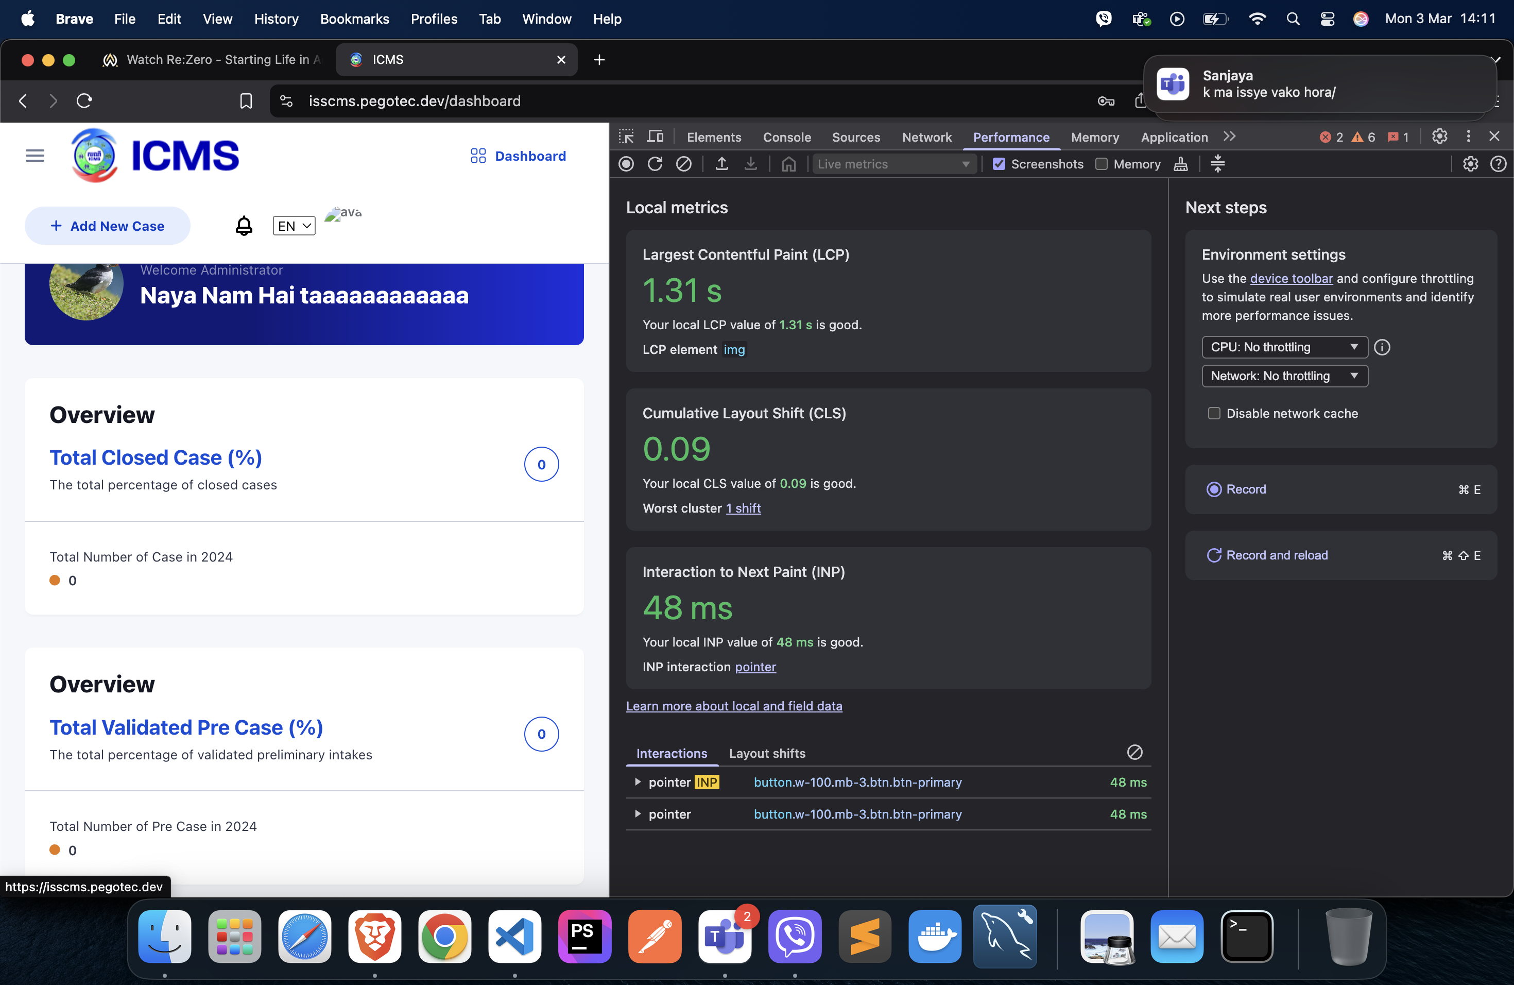
Task: Open the hamburger menu in ICMS
Action: 35,156
